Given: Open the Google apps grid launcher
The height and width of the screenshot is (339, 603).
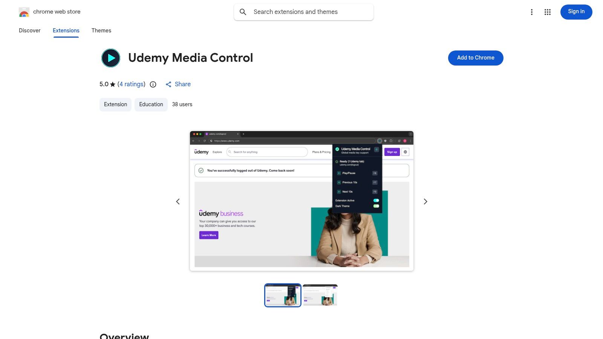Looking at the screenshot, I should coord(547,12).
